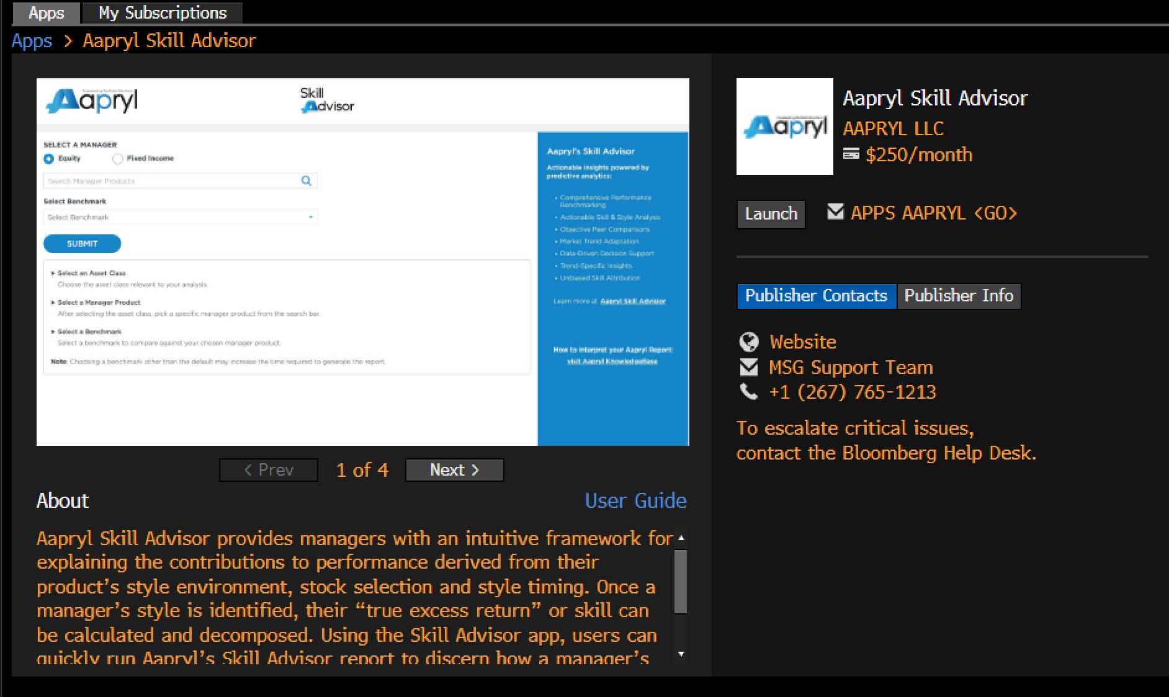Open the My Subscriptions tab
Image resolution: width=1169 pixels, height=697 pixels.
(x=163, y=12)
